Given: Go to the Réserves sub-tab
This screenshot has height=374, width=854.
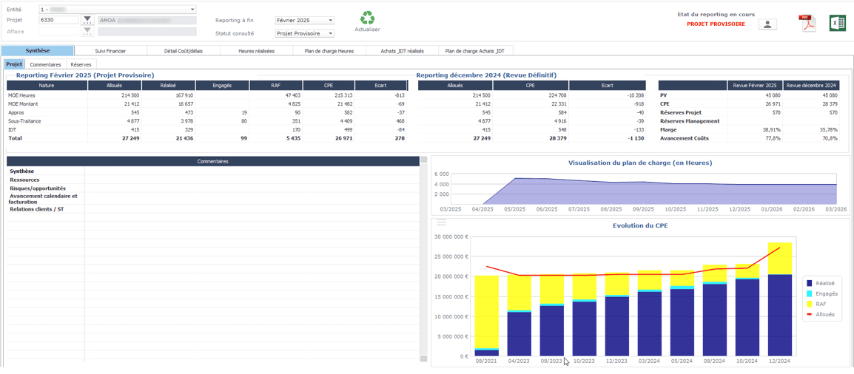Looking at the screenshot, I should click(x=81, y=65).
